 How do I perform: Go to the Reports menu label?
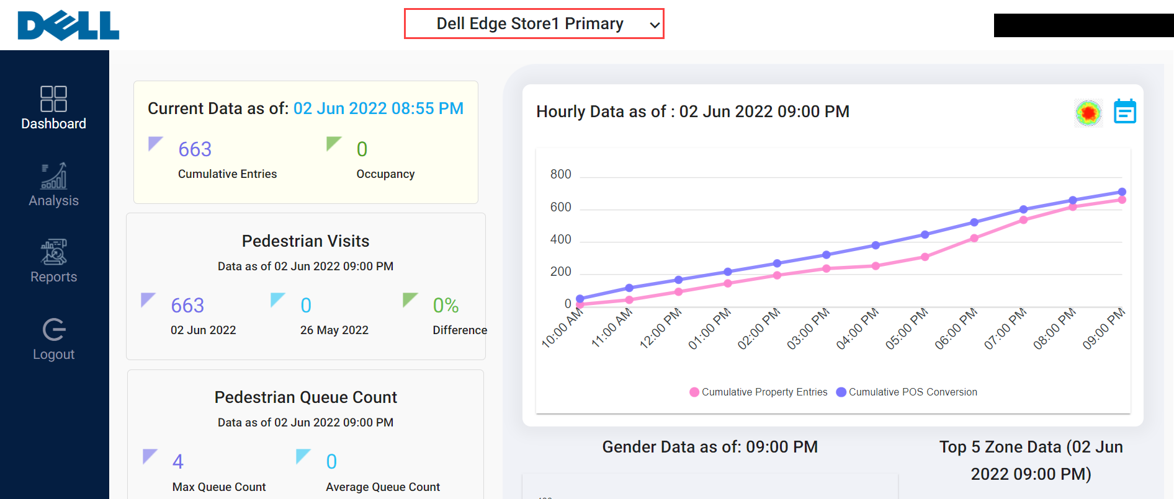coord(53,277)
